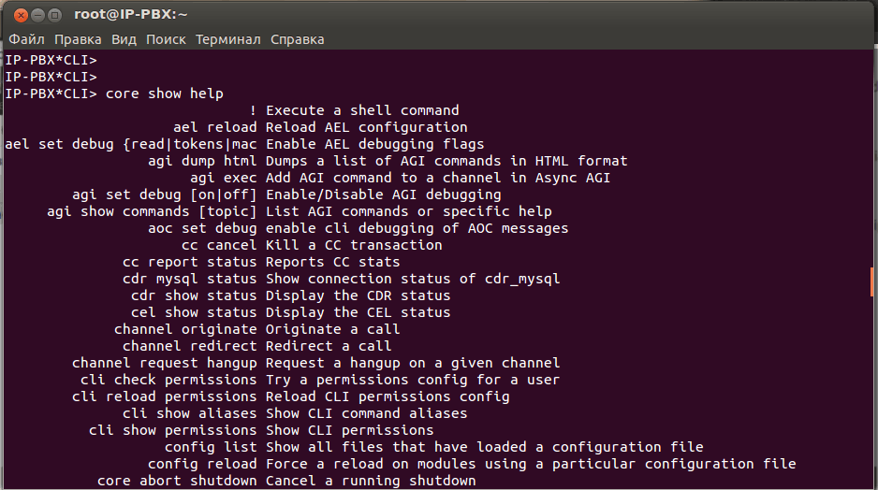Click the 'agi dump html' command text
This screenshot has height=490, width=878.
tap(202, 161)
